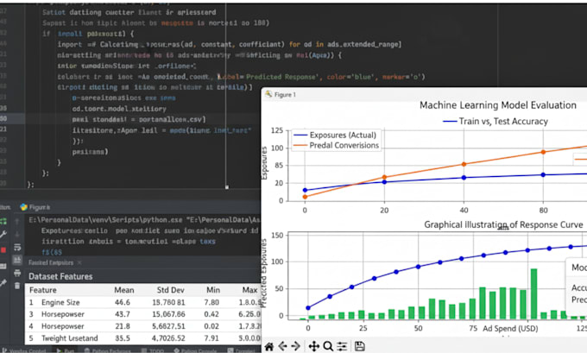Image resolution: width=587 pixels, height=353 pixels.
Task: Select the 'Max' column header
Action: (x=249, y=290)
